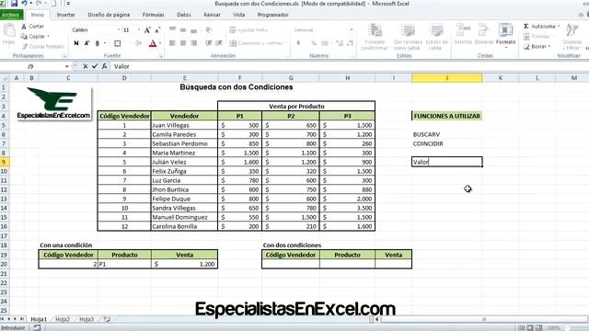The image size is (589, 331).
Task: Cancel the formula bar entry (X)
Action: [x=86, y=66]
